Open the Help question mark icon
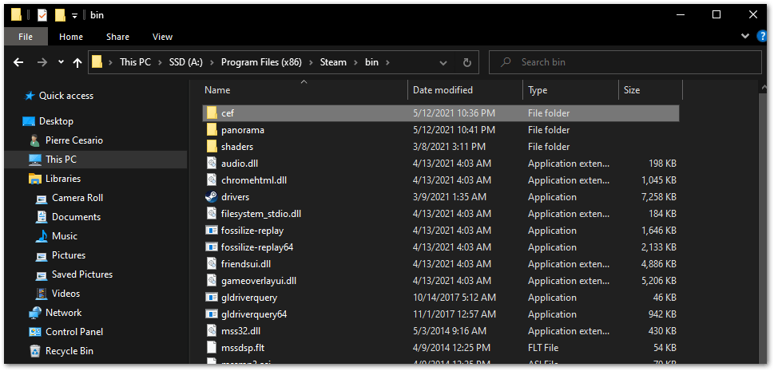 point(762,36)
